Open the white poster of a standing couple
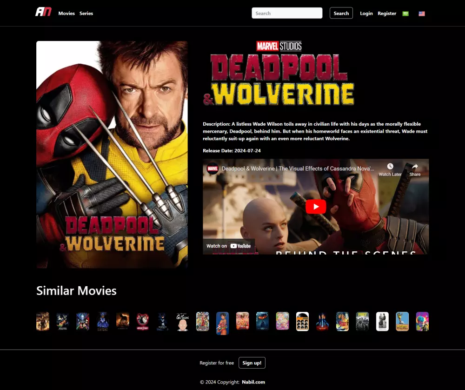Image resolution: width=465 pixels, height=390 pixels. 382,322
